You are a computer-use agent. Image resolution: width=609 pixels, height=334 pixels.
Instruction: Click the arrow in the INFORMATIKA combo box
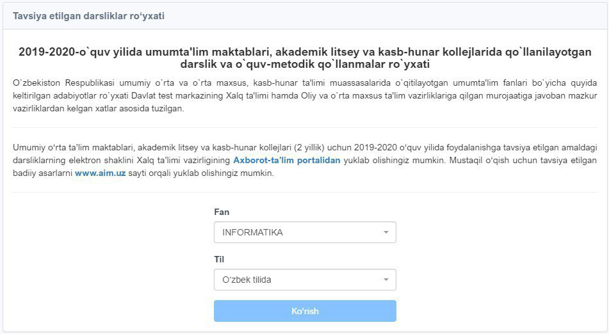pyautogui.click(x=386, y=232)
